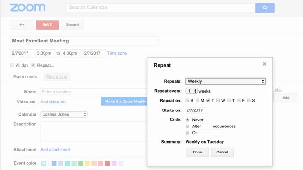
Task: Set the 4:30pm end time
Action: coord(71,53)
